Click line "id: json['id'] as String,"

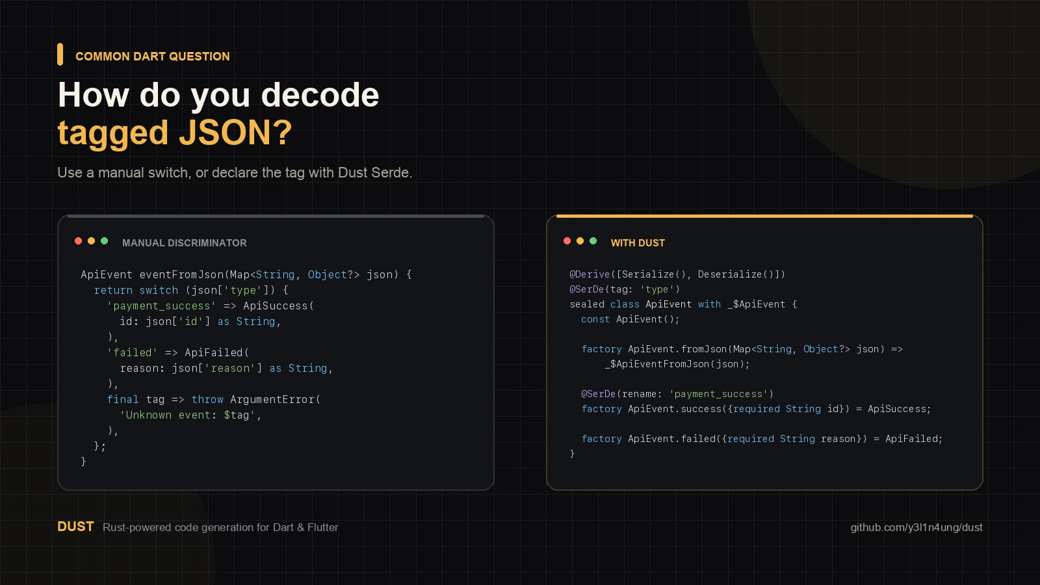click(200, 322)
